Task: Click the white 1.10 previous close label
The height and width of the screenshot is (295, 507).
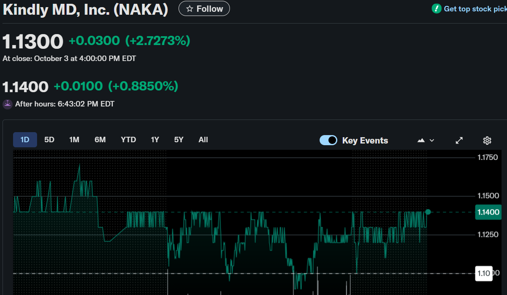Action: pyautogui.click(x=483, y=274)
